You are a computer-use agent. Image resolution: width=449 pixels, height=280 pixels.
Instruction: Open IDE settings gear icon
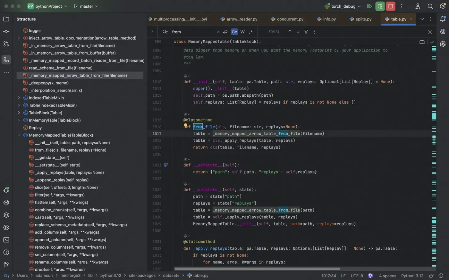tap(443, 6)
